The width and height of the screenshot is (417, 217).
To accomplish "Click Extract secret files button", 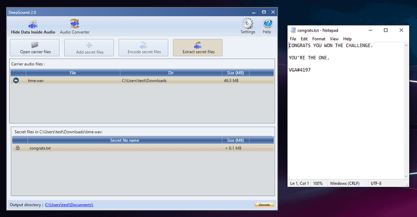I will click(198, 47).
